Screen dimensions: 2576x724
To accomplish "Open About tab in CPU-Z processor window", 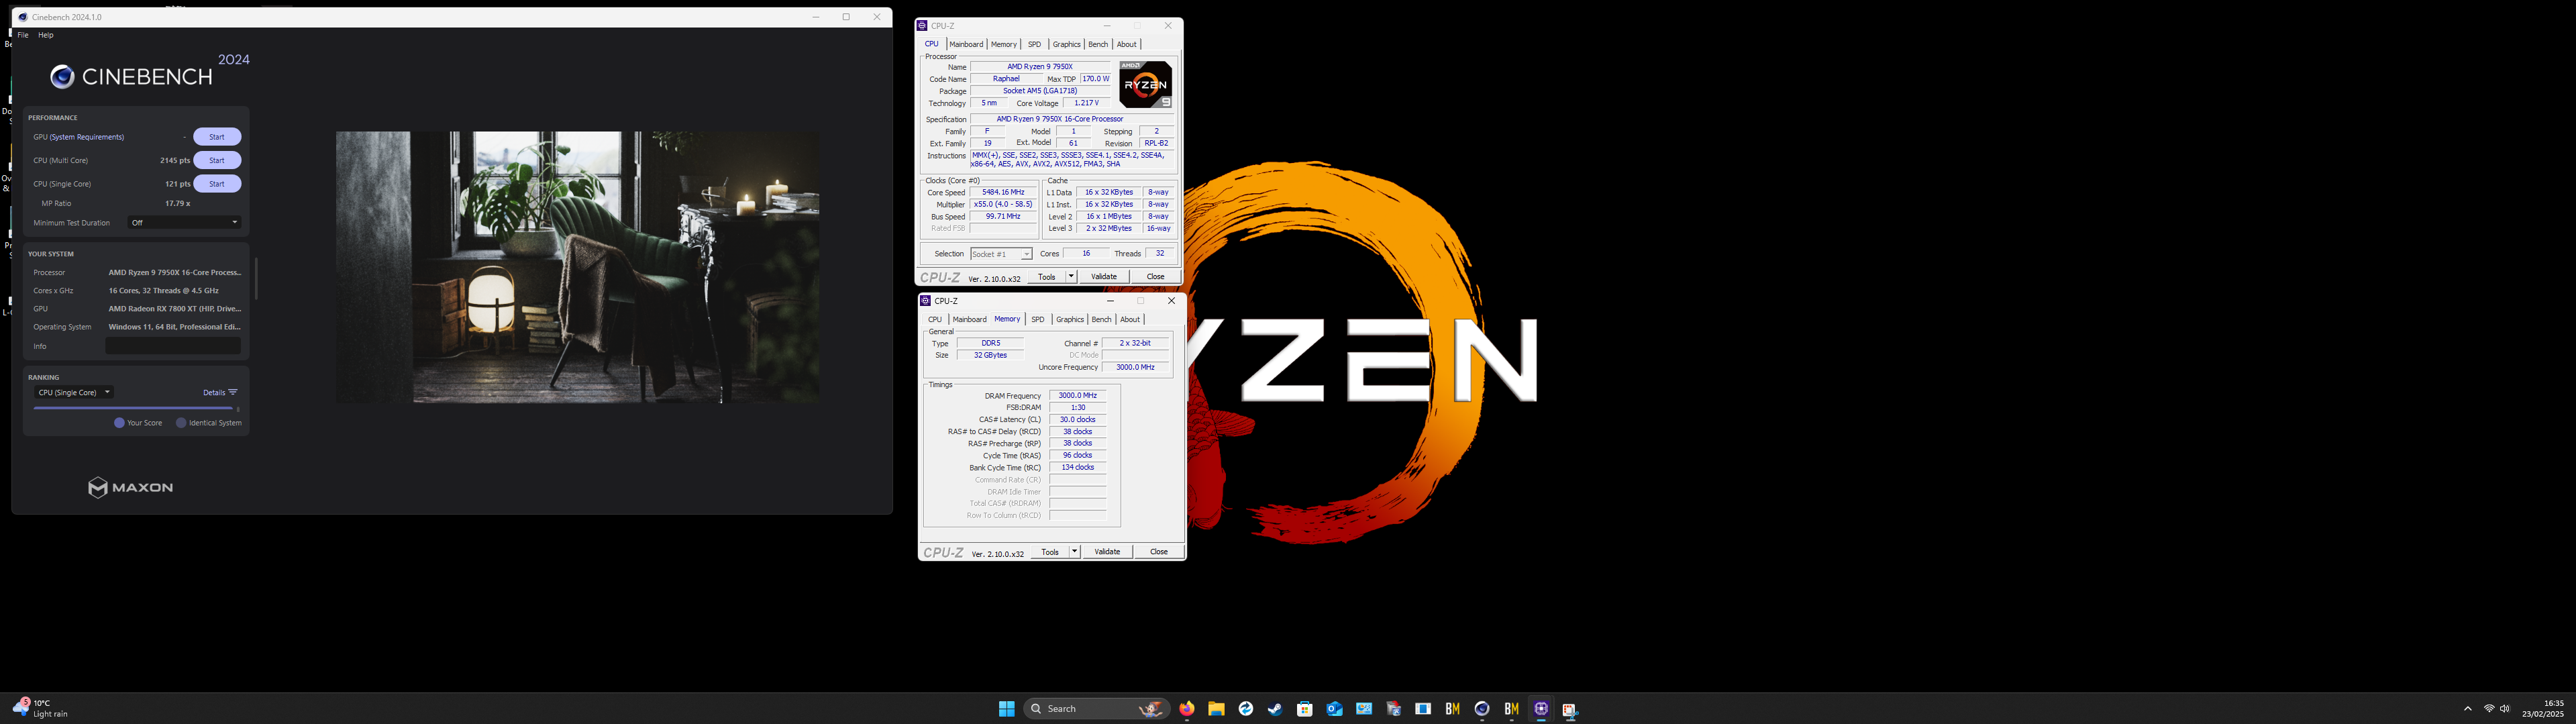I will coord(1127,44).
